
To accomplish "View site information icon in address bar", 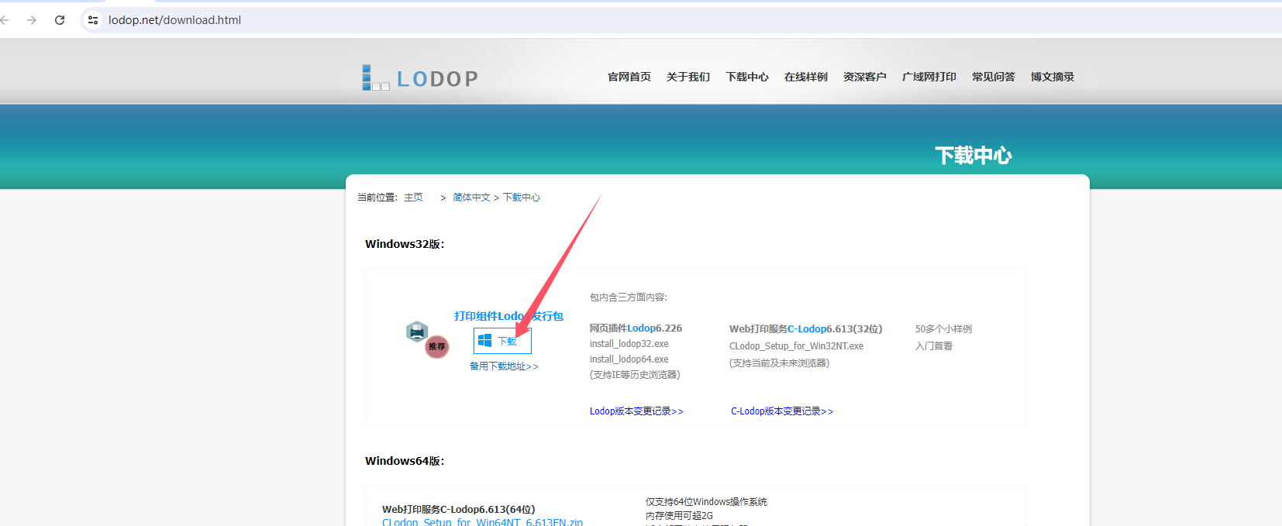I will pos(93,20).
